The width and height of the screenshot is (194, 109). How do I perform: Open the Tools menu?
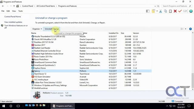point(20,11)
